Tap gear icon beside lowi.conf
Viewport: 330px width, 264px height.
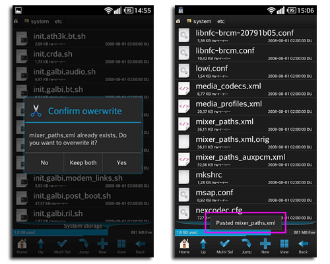(x=184, y=71)
